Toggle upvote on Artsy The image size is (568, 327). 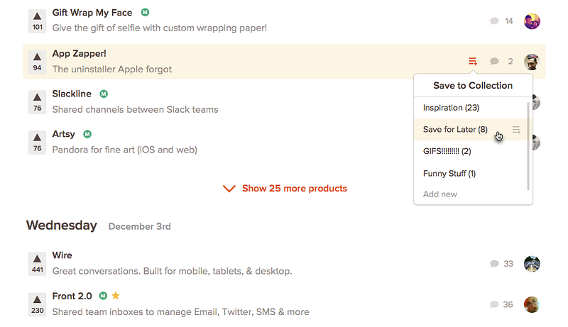pyautogui.click(x=38, y=143)
